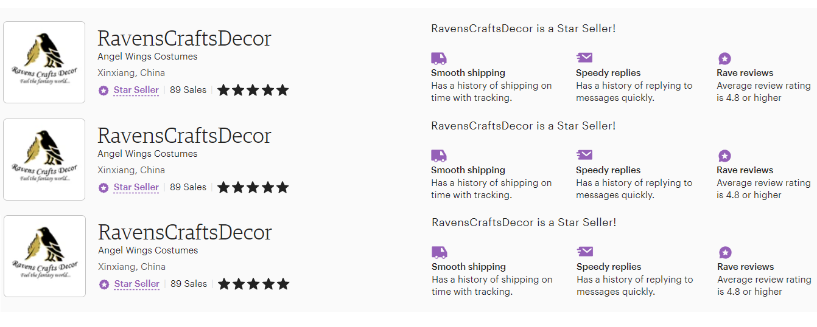Click the top RavensCraftsDecor shop name heading
The image size is (817, 327).
coord(184,38)
